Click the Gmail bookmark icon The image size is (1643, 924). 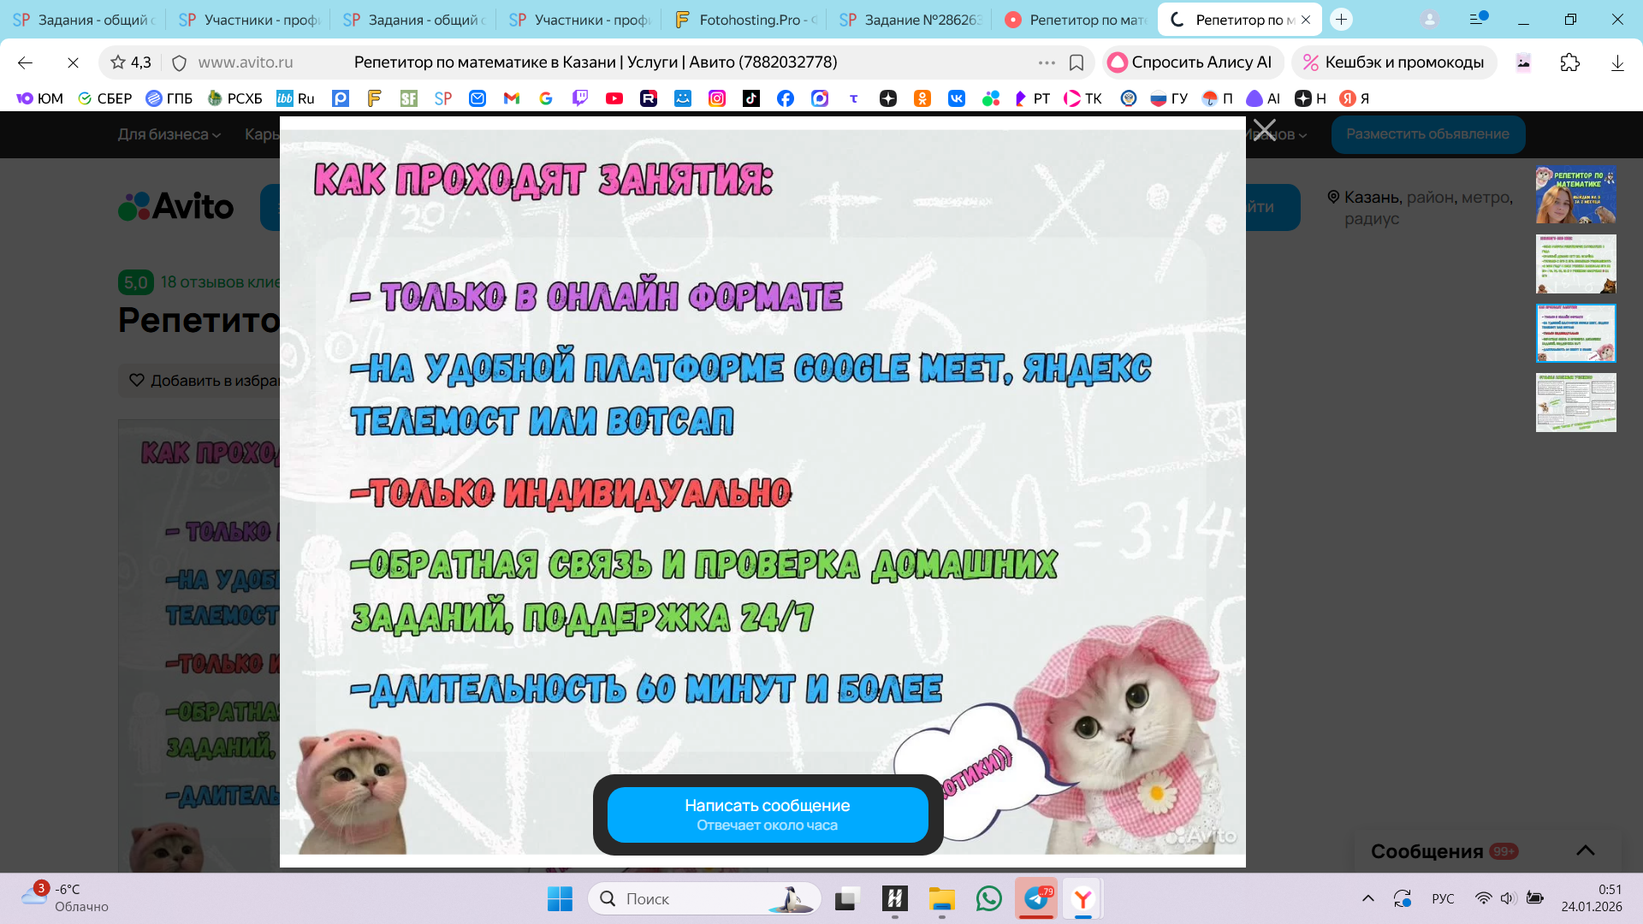pos(512,98)
